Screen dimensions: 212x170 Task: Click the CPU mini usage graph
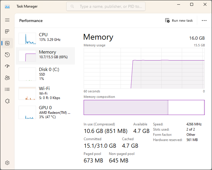point(27,39)
